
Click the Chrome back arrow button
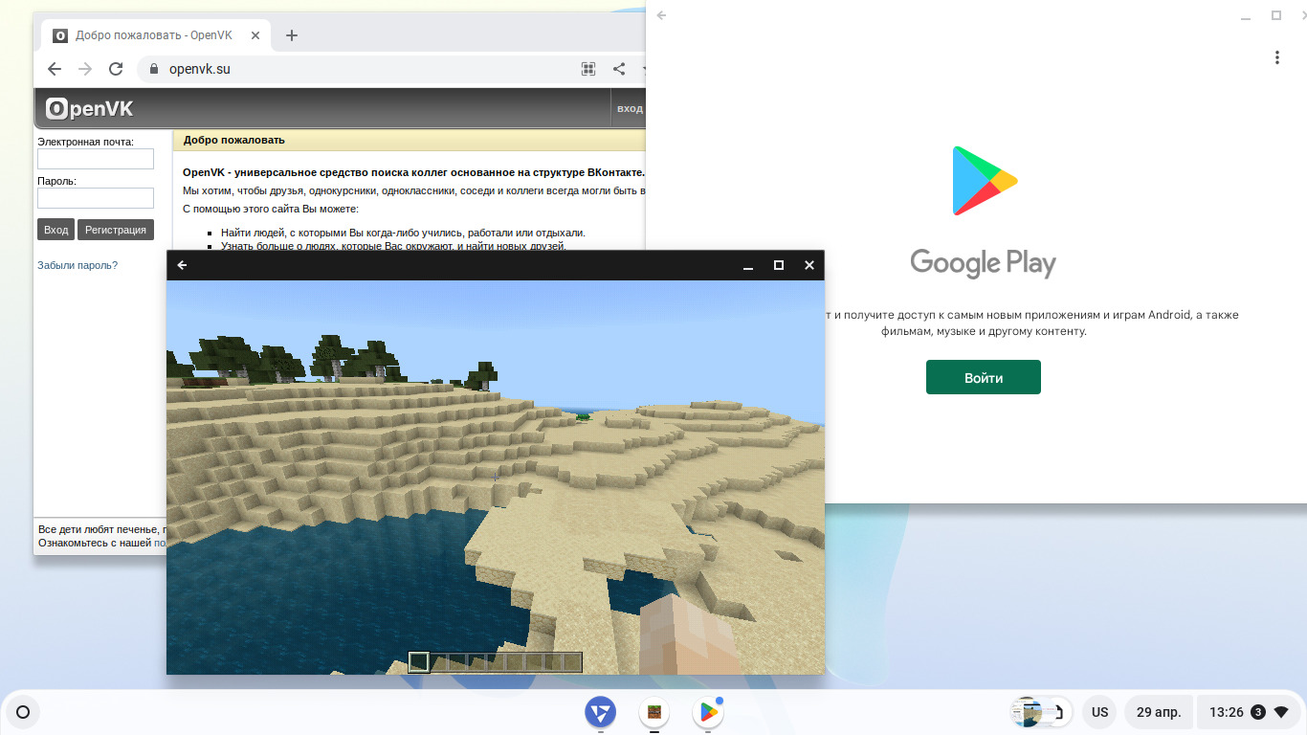click(55, 69)
